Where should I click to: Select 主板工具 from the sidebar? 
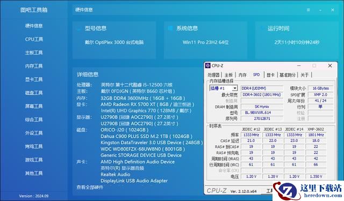[34, 53]
